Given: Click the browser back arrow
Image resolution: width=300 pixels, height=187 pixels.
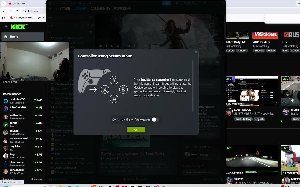Looking at the screenshot, I should pos(4,11).
